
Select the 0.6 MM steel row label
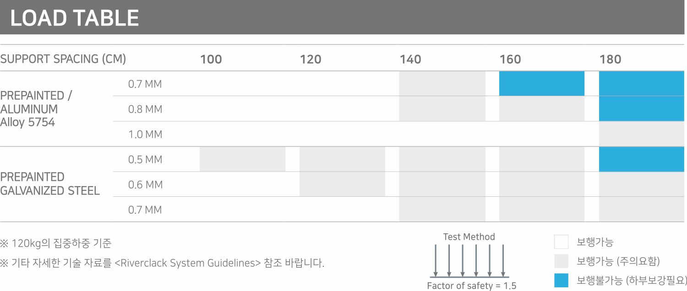(145, 185)
